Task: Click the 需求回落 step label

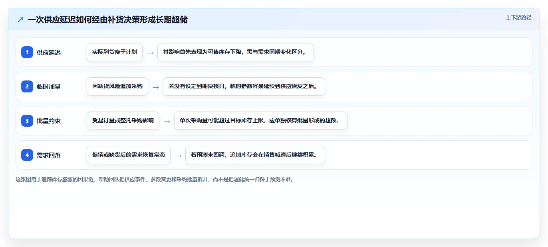Action: pos(49,155)
